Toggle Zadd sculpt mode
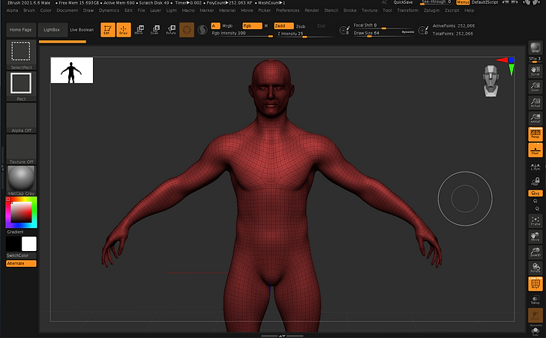Viewport: 546px width, 338px height. [283, 25]
